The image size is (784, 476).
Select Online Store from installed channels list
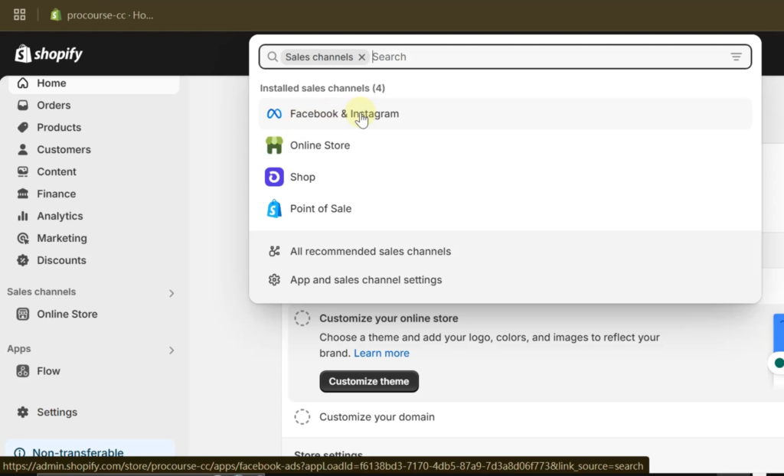(319, 145)
